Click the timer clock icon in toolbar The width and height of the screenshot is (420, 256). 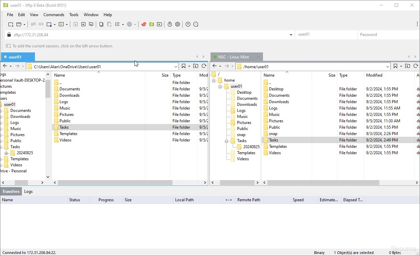click(x=170, y=24)
